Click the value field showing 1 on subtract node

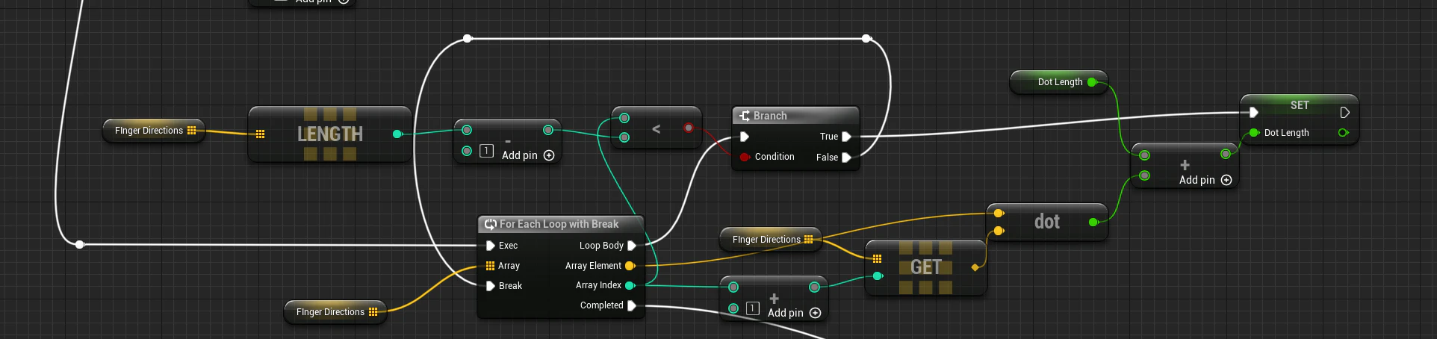(486, 151)
